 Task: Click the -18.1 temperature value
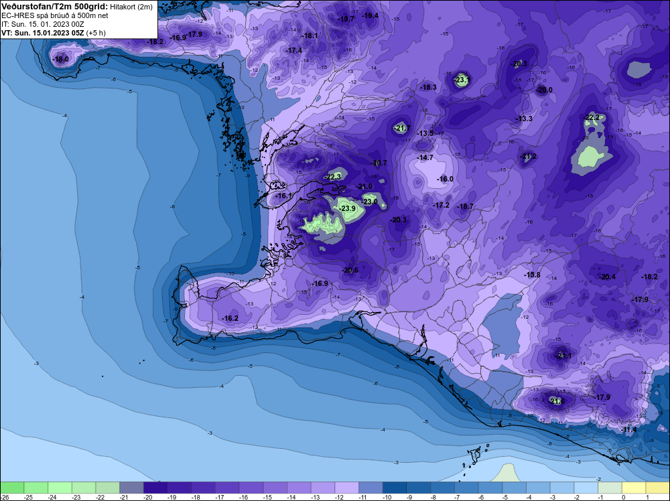(310, 36)
